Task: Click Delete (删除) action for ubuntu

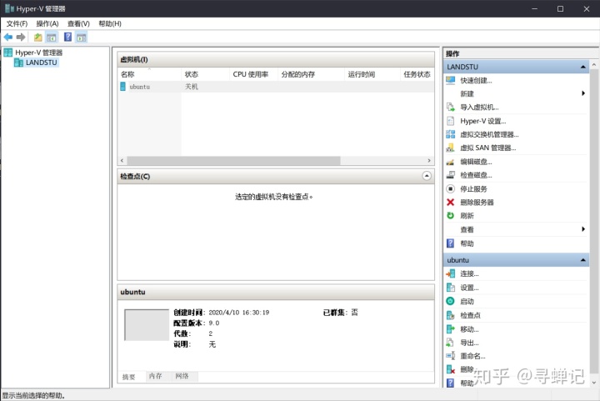Action: [x=467, y=369]
